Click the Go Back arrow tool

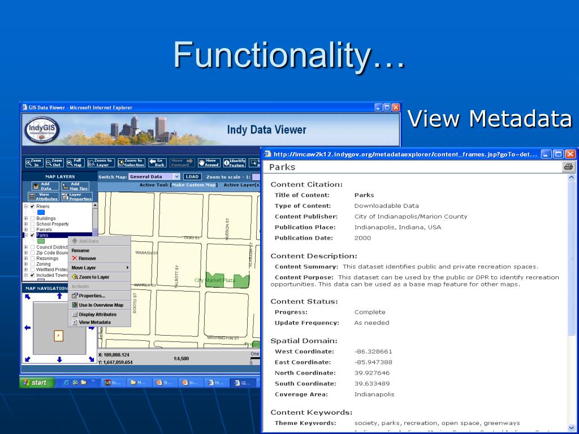coord(157,163)
